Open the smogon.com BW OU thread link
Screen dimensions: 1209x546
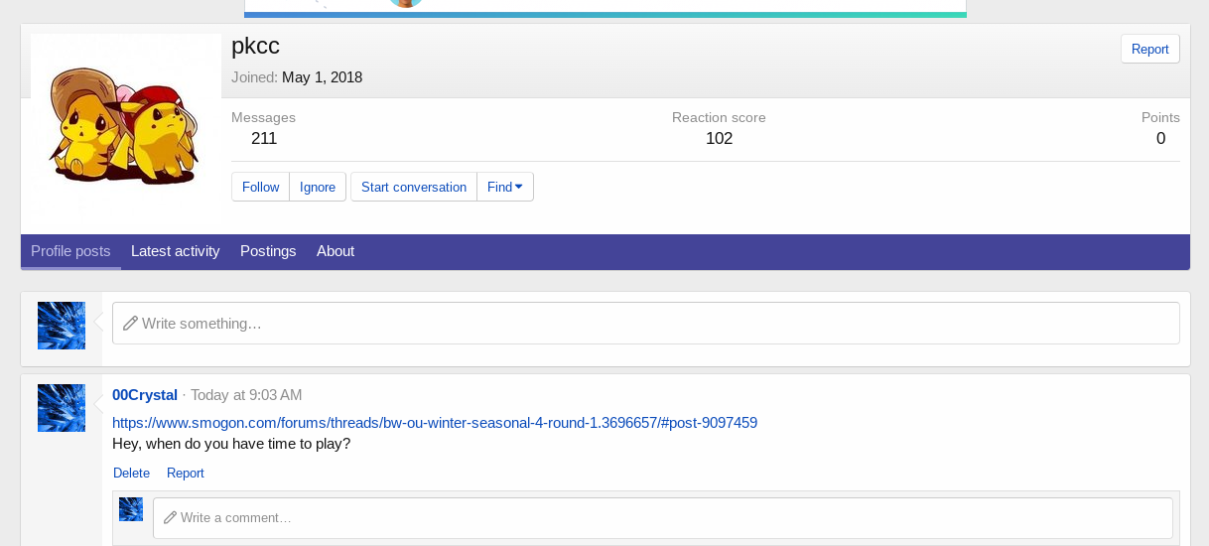pyautogui.click(x=435, y=423)
